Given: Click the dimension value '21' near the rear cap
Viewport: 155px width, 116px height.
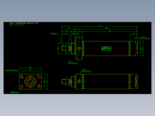Looking at the screenshot, I should click(x=134, y=33).
